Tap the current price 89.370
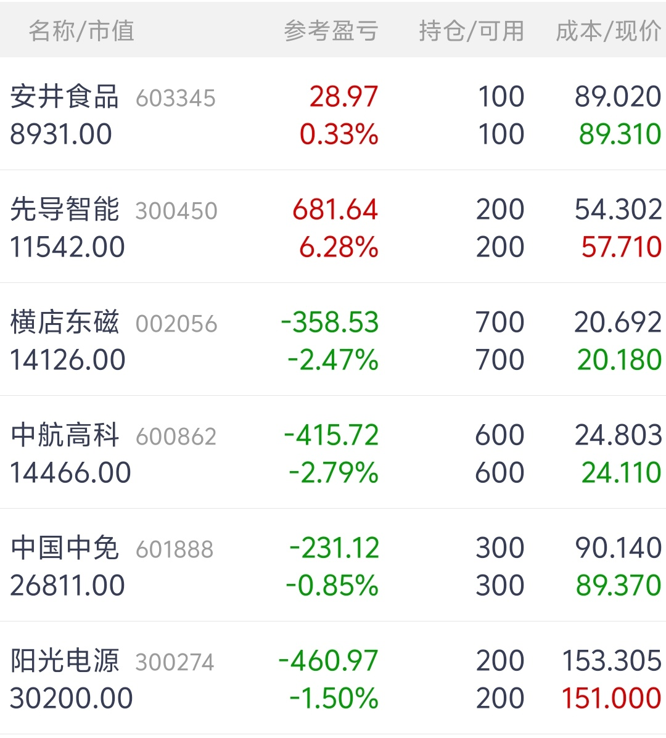Viewport: 666px width, 738px height. (x=619, y=586)
